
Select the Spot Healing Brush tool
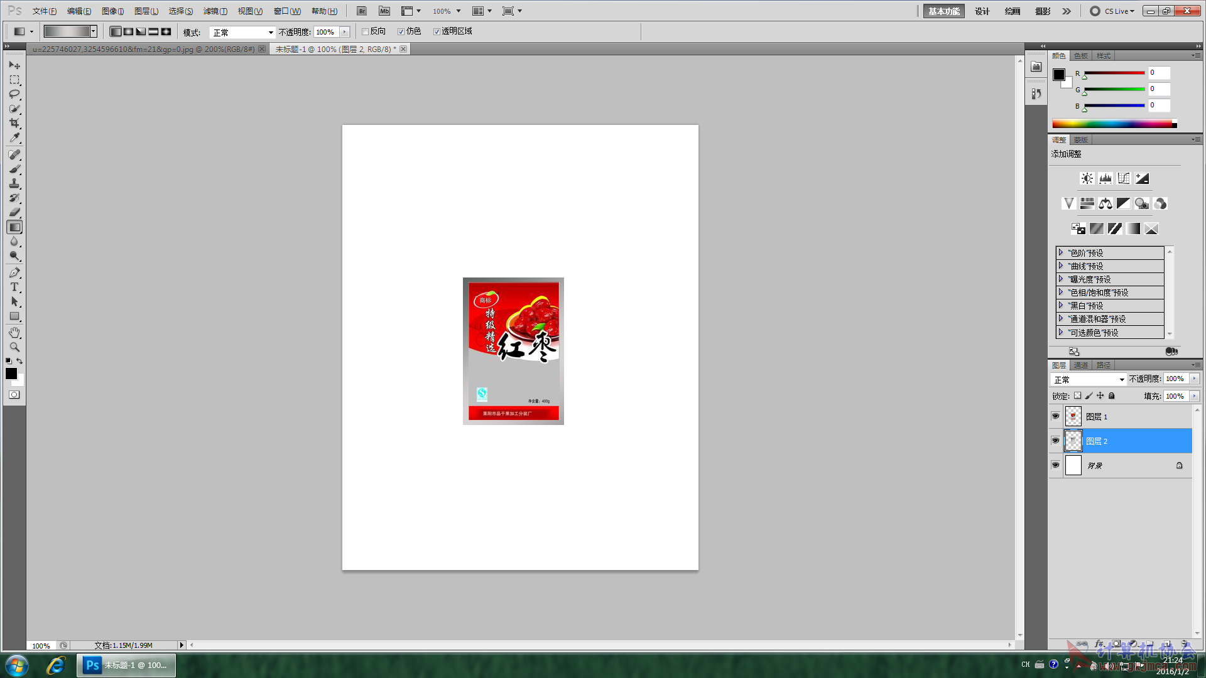(x=14, y=154)
